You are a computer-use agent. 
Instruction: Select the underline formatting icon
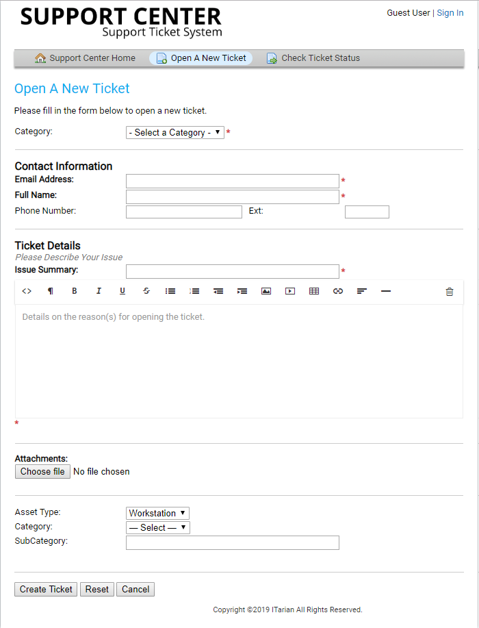point(122,290)
